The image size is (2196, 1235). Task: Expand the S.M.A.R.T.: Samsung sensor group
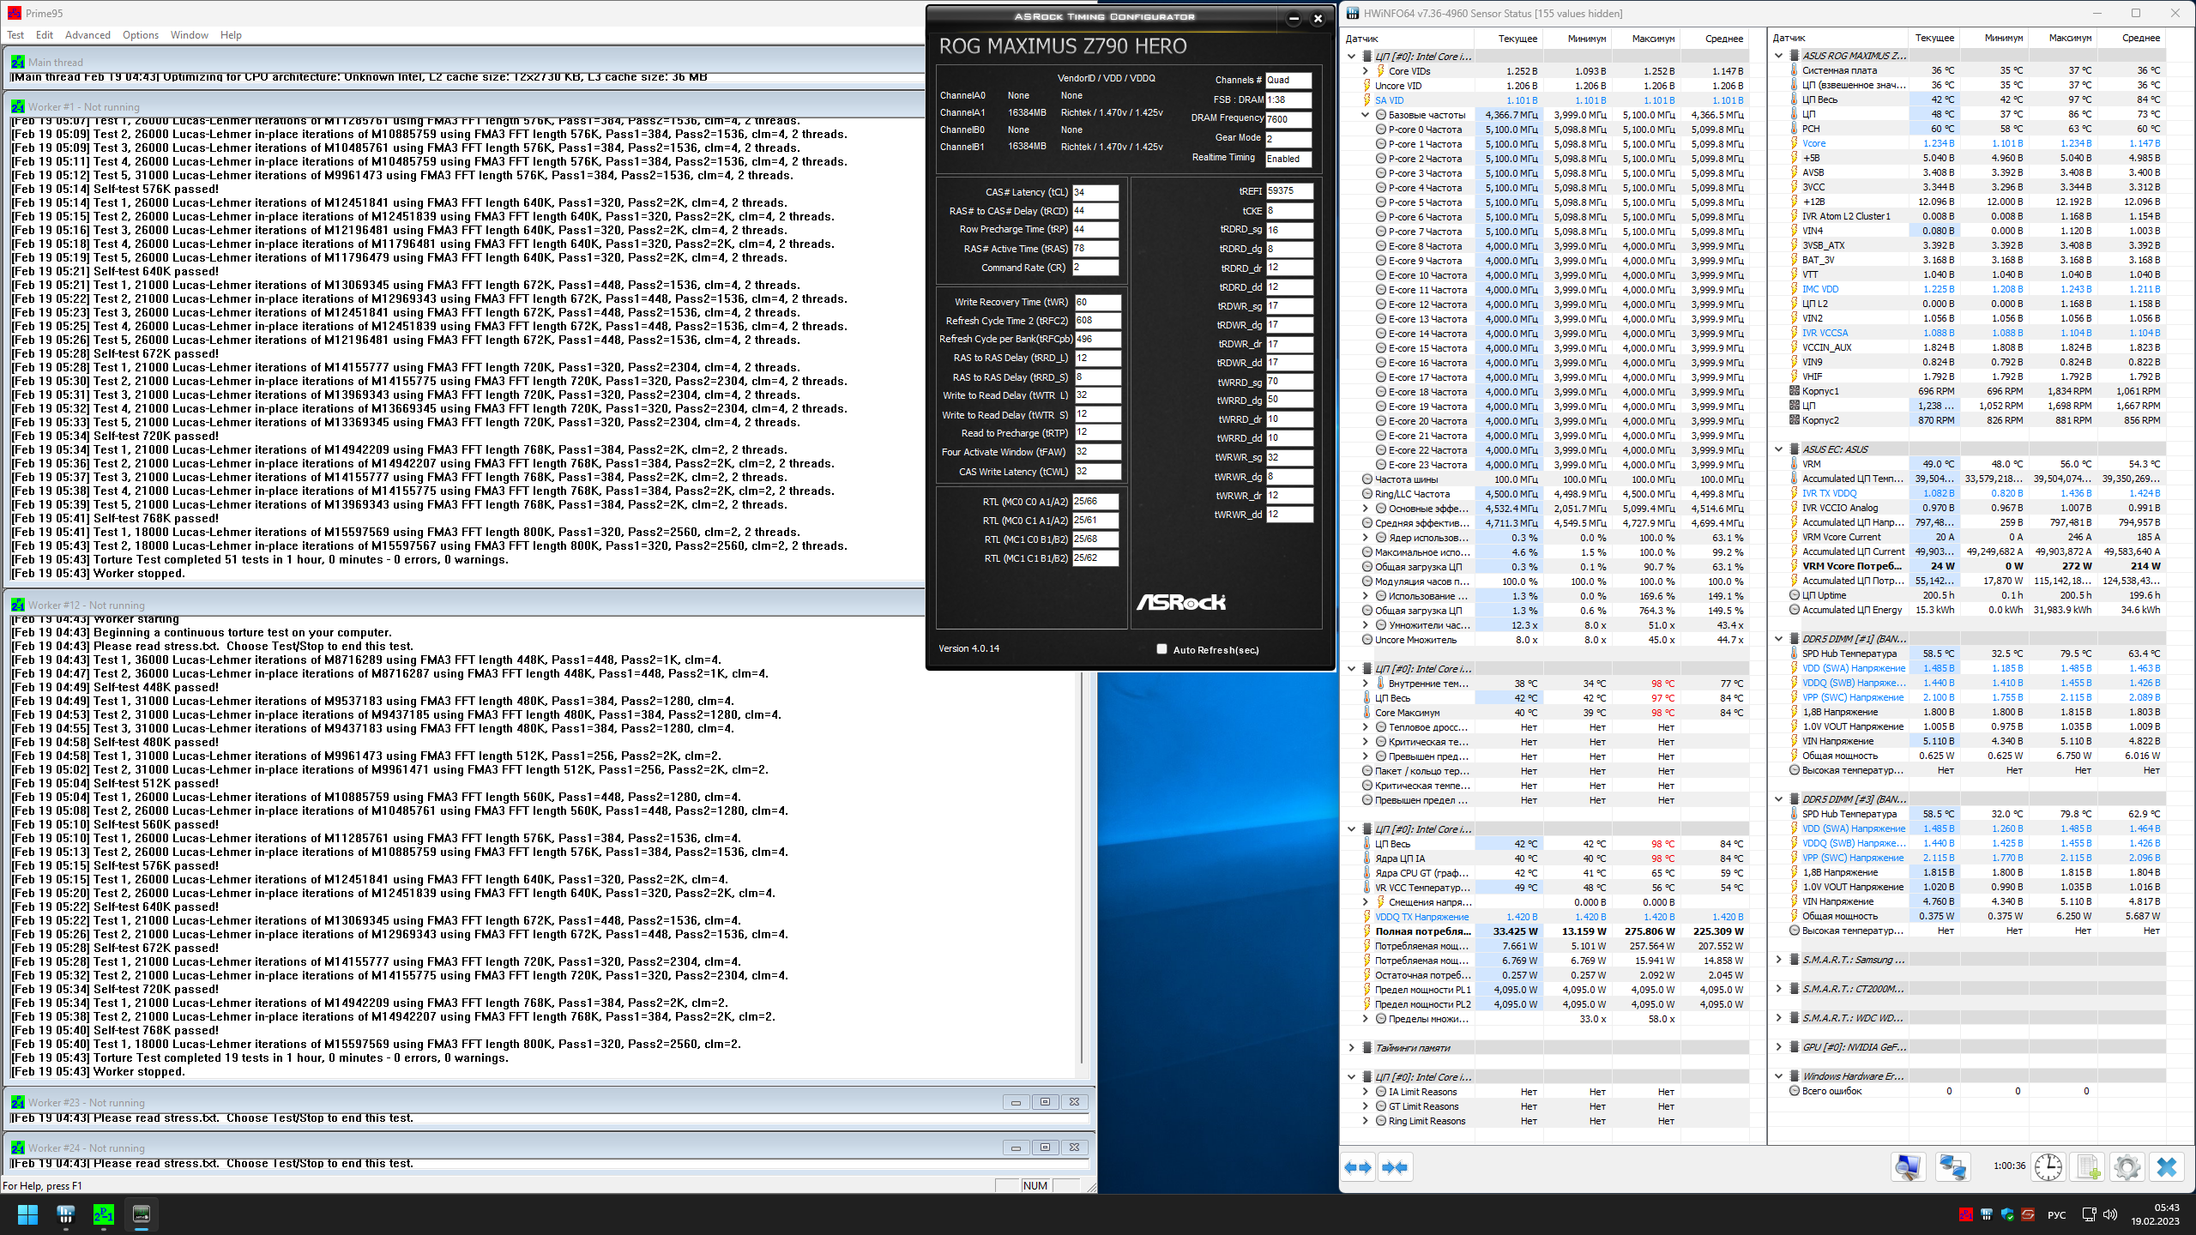[x=1778, y=960]
